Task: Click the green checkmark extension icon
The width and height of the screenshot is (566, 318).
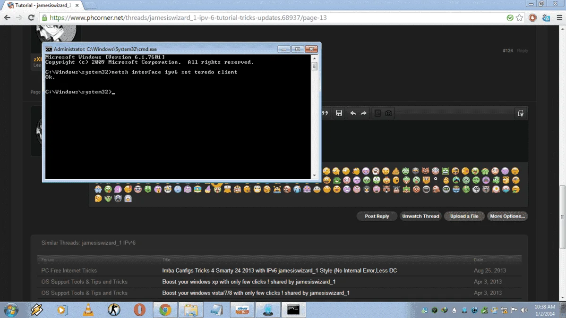Action: 510,17
